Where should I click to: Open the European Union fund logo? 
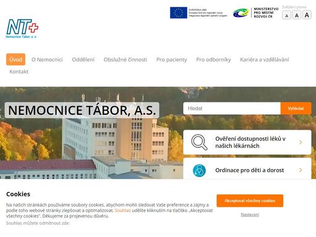click(199, 13)
